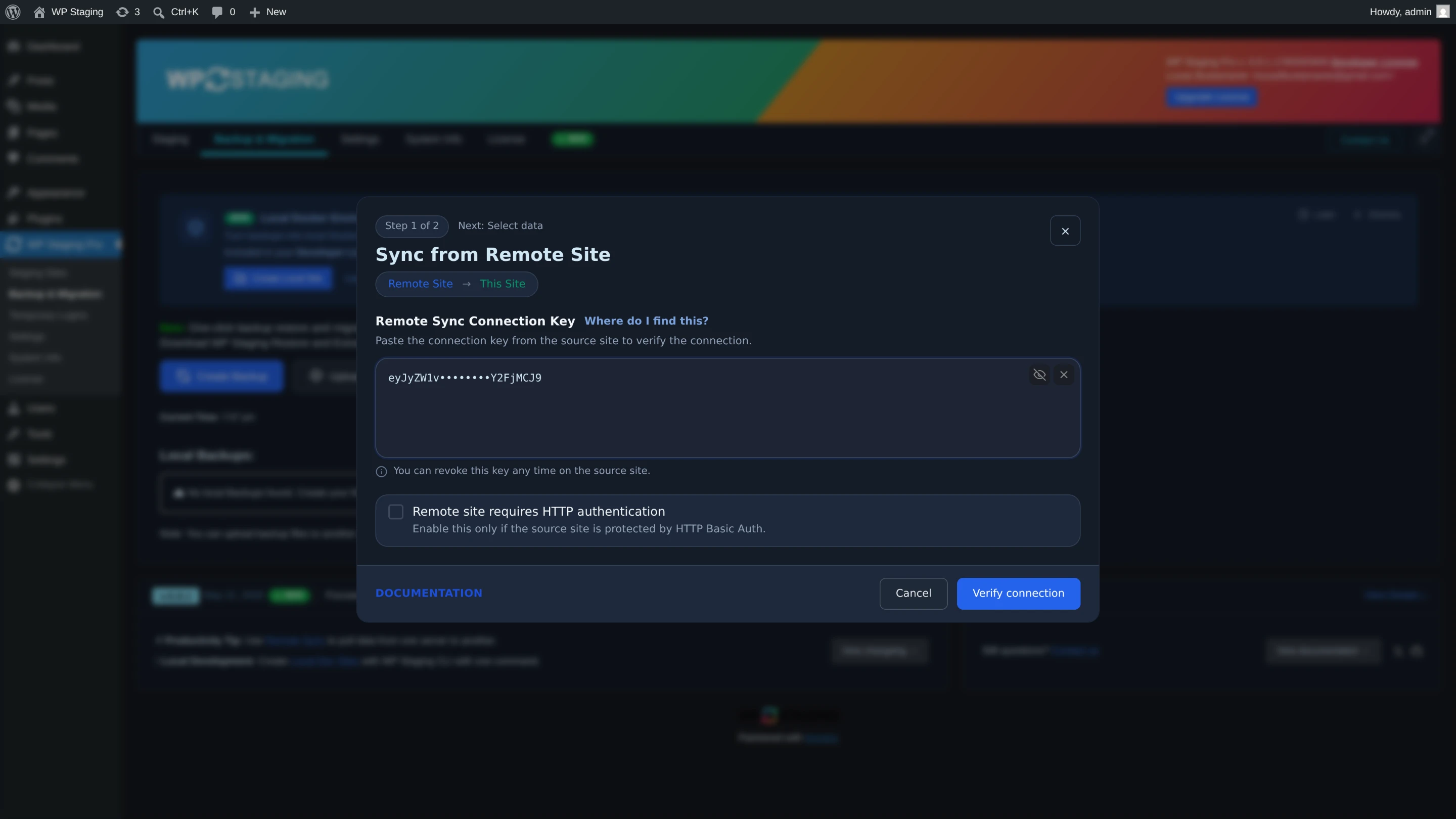Open the New content menu
This screenshot has height=819, width=1456.
point(268,12)
